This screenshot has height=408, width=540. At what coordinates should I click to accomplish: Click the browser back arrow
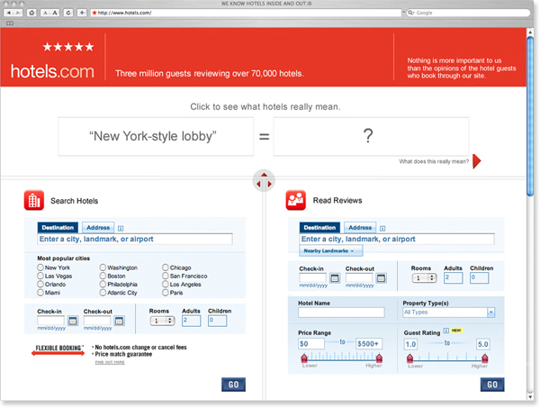click(9, 13)
